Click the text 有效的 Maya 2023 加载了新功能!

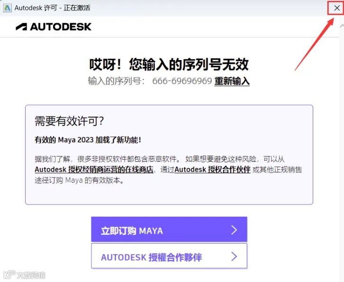pyautogui.click(x=88, y=140)
